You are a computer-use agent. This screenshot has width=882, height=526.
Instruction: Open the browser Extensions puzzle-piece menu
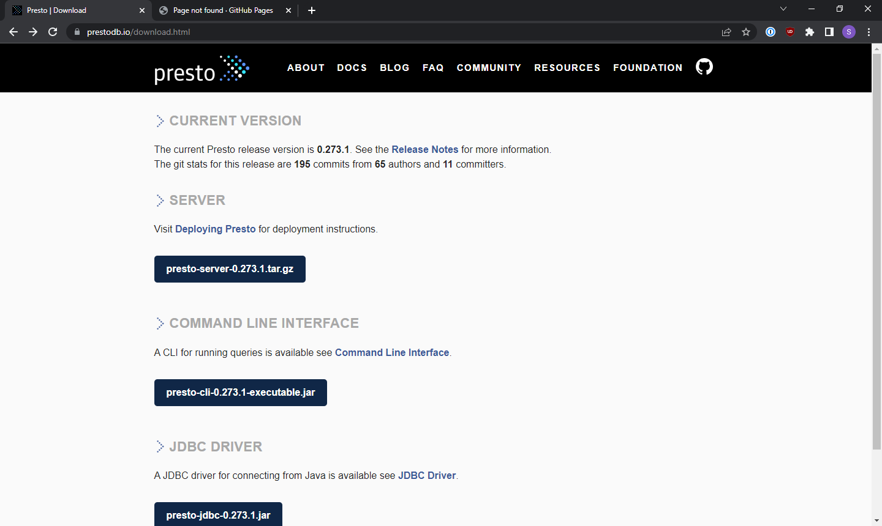[810, 32]
